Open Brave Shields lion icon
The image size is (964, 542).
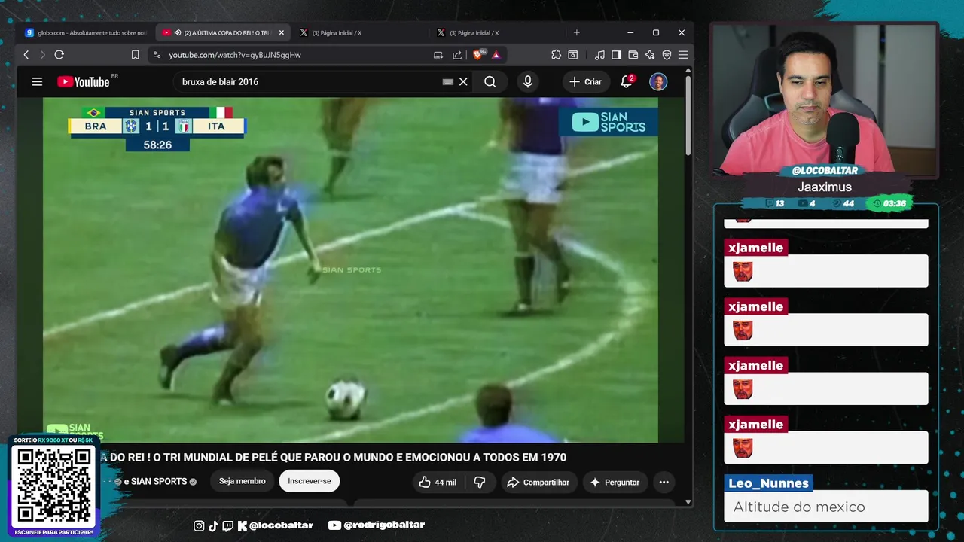tap(477, 55)
